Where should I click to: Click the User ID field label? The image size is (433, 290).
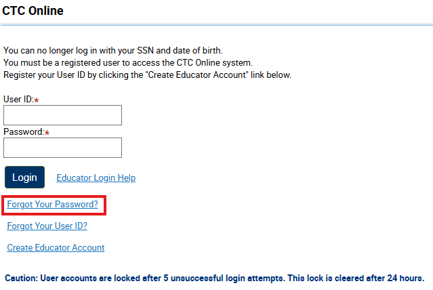[17, 100]
